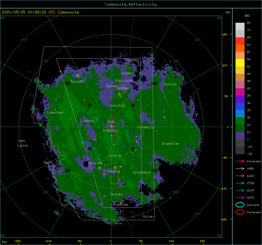Pick the slate purple 0–10 dBZ swatch
This screenshot has height=245, width=262.
coord(240,136)
